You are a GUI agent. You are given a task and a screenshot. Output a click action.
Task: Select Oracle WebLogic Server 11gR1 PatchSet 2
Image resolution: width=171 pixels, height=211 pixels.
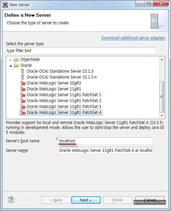[64, 101]
